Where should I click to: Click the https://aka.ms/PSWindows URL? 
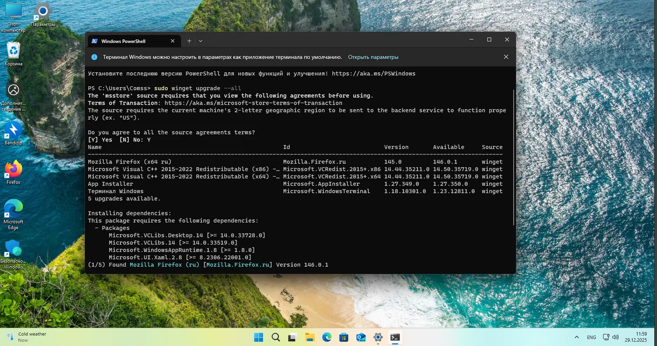(374, 74)
